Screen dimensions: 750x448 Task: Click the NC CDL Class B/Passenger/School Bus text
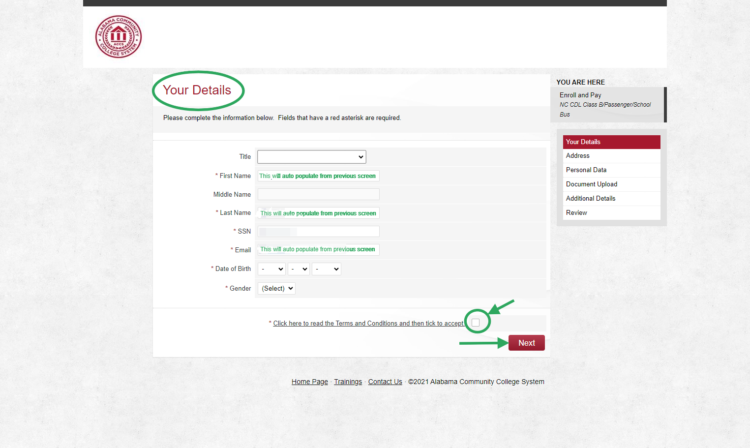pyautogui.click(x=605, y=109)
